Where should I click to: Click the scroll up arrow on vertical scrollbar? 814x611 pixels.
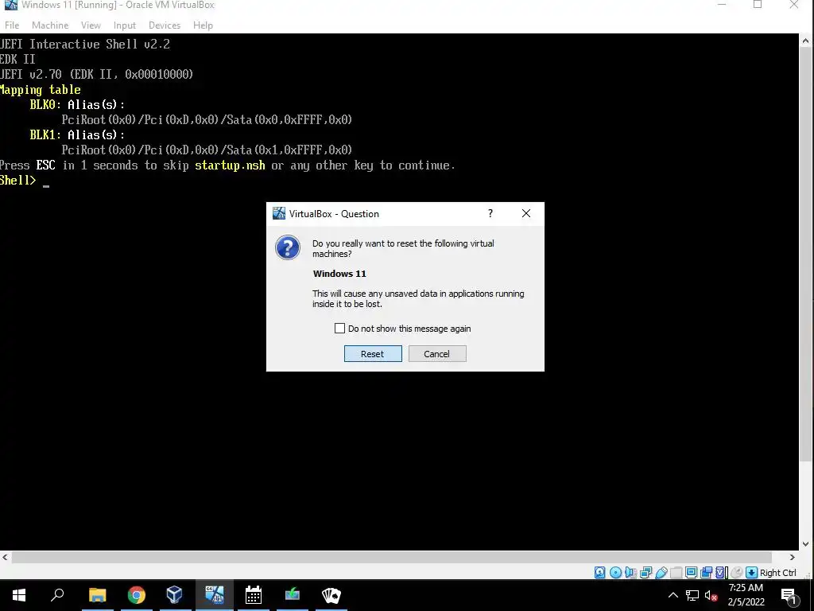point(805,41)
